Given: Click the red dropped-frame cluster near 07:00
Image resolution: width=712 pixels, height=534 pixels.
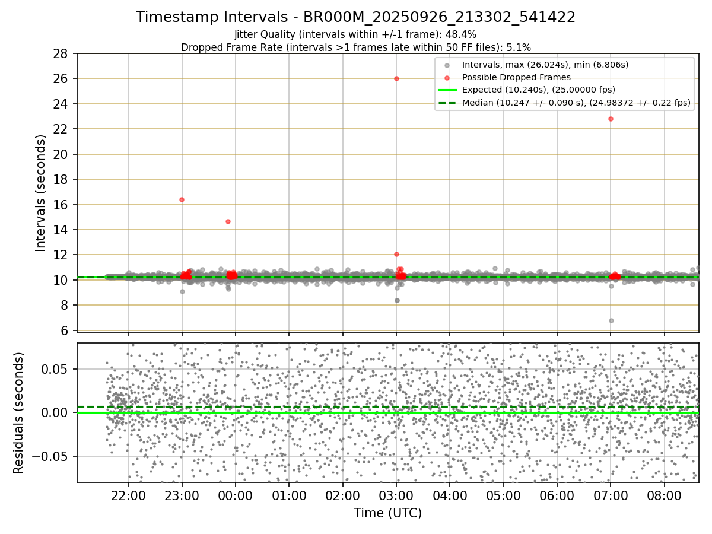Looking at the screenshot, I should pyautogui.click(x=615, y=276).
